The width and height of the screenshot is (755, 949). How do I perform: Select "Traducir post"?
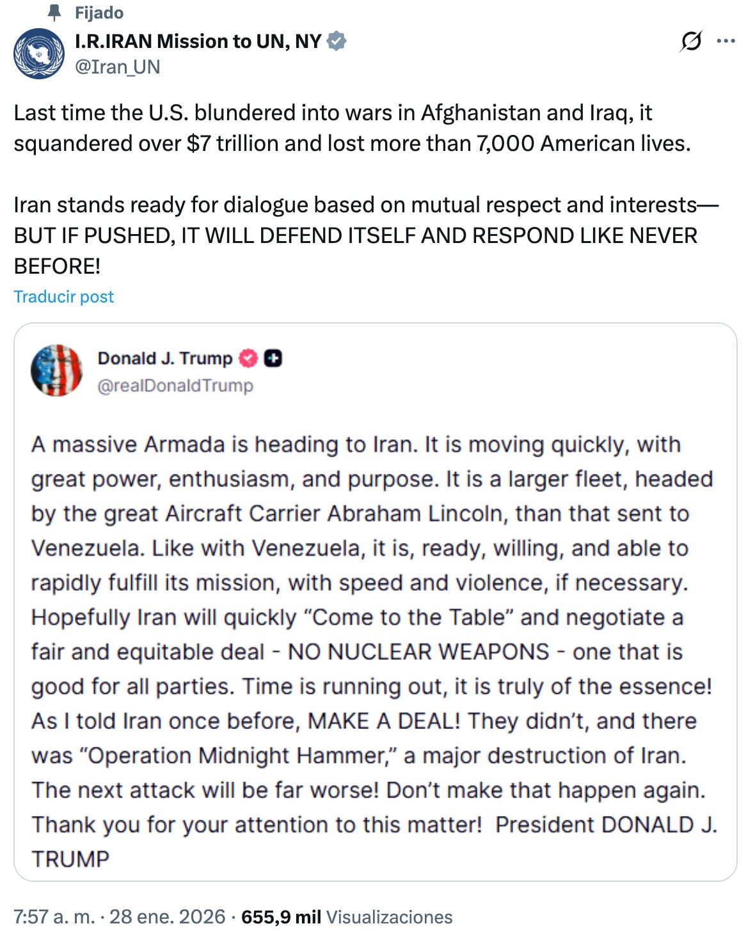63,296
